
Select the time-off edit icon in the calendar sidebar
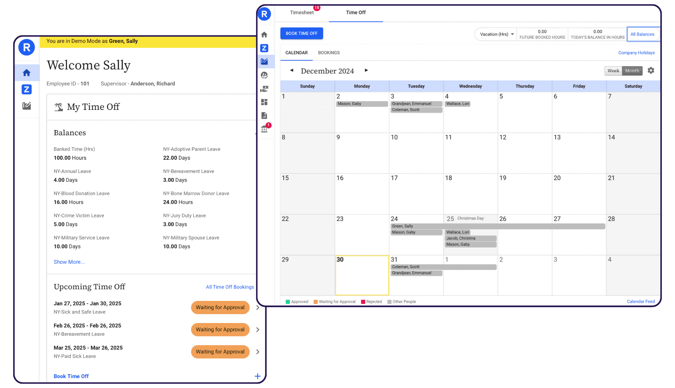(264, 61)
